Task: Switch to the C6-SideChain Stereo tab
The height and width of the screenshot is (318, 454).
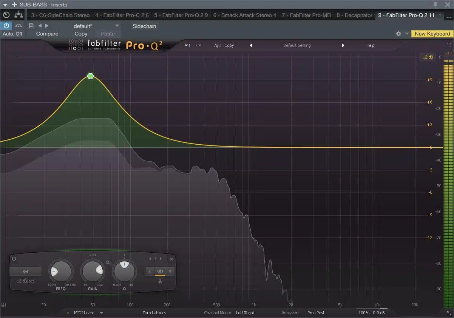Action: tap(60, 15)
